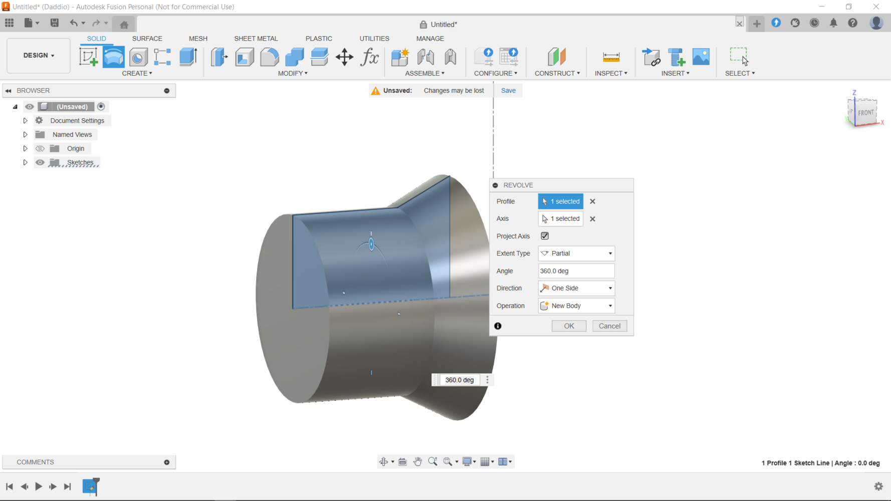Select the Joint tool
Image resolution: width=891 pixels, height=501 pixels.
425,57
